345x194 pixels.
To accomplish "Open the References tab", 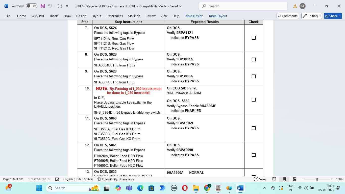I will coord(115,16).
